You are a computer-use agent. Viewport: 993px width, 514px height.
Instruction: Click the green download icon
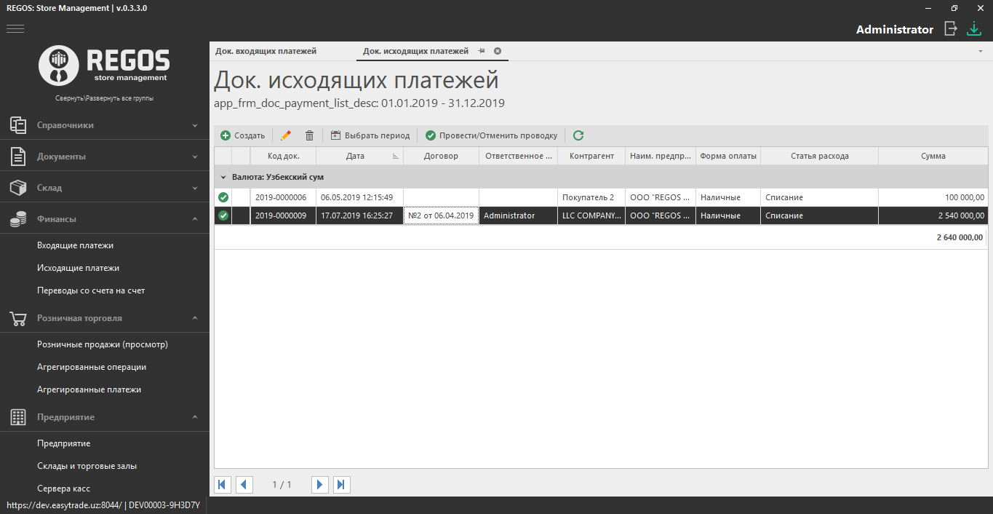[x=973, y=28]
